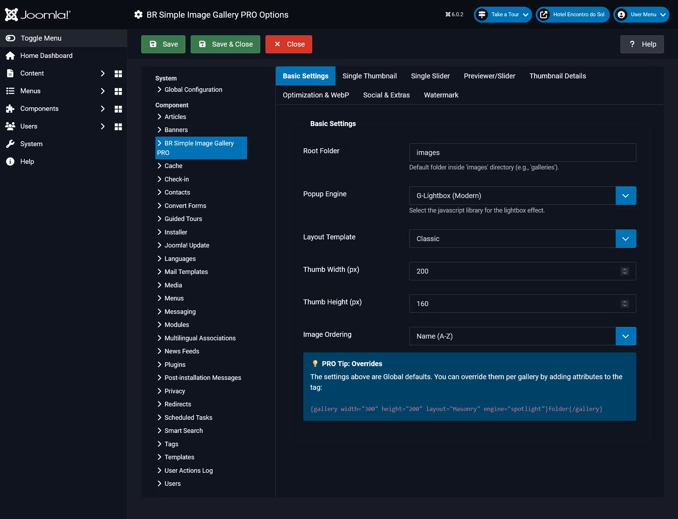Image resolution: width=678 pixels, height=519 pixels.
Task: Open Users dashboard grid icon
Action: click(x=118, y=126)
